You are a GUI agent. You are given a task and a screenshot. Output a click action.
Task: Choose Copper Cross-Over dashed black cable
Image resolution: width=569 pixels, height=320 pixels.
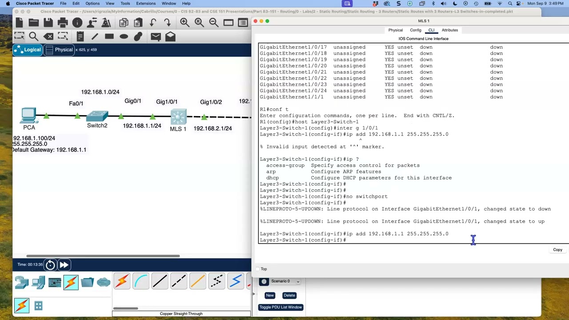pyautogui.click(x=179, y=281)
